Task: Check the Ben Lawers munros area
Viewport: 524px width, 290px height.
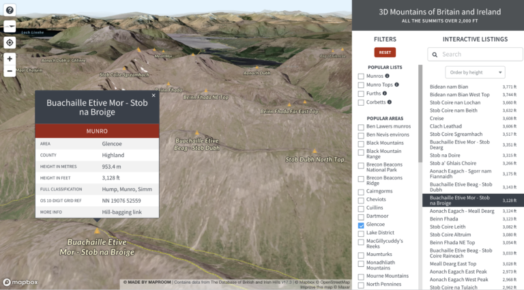Action: (361, 128)
